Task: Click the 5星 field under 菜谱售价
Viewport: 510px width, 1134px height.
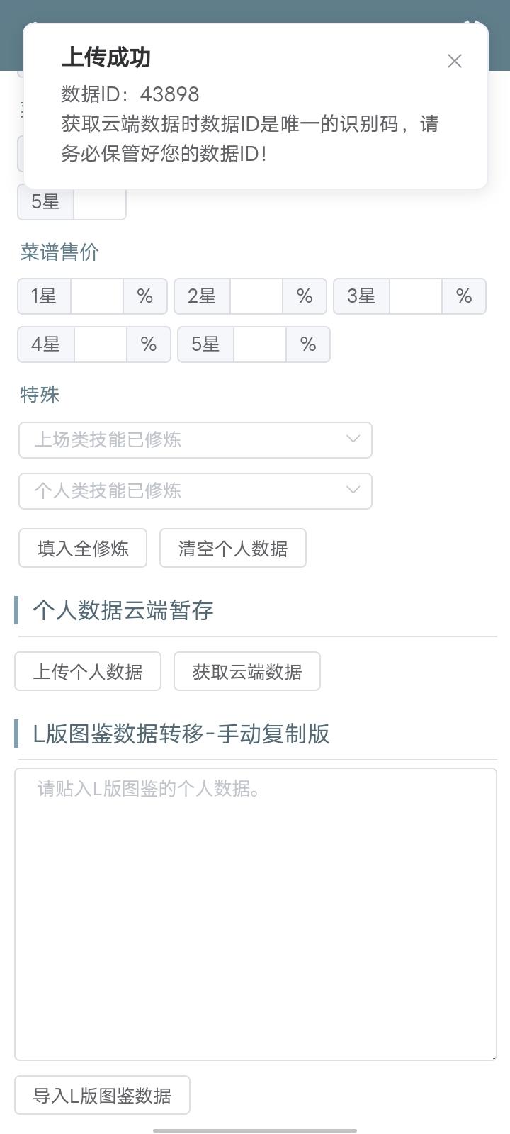Action: [260, 344]
